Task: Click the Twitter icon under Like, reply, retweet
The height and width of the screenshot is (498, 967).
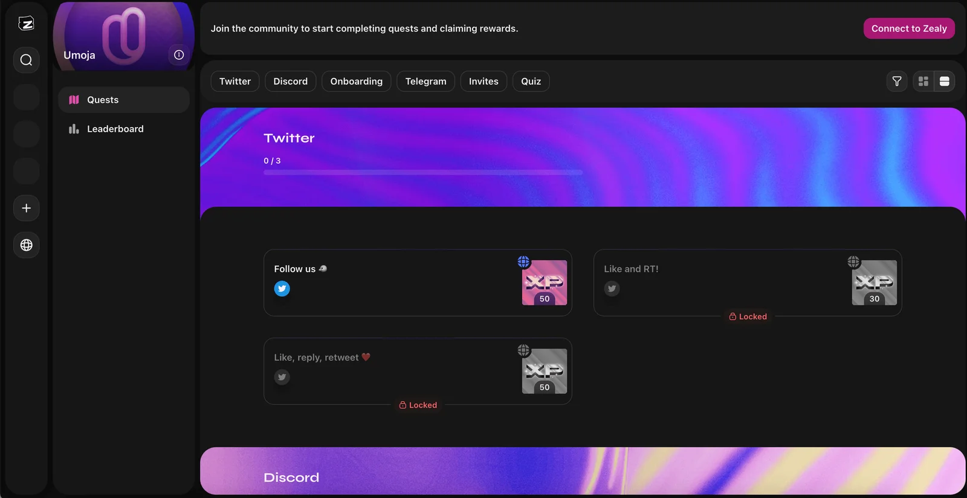Action: [x=282, y=377]
